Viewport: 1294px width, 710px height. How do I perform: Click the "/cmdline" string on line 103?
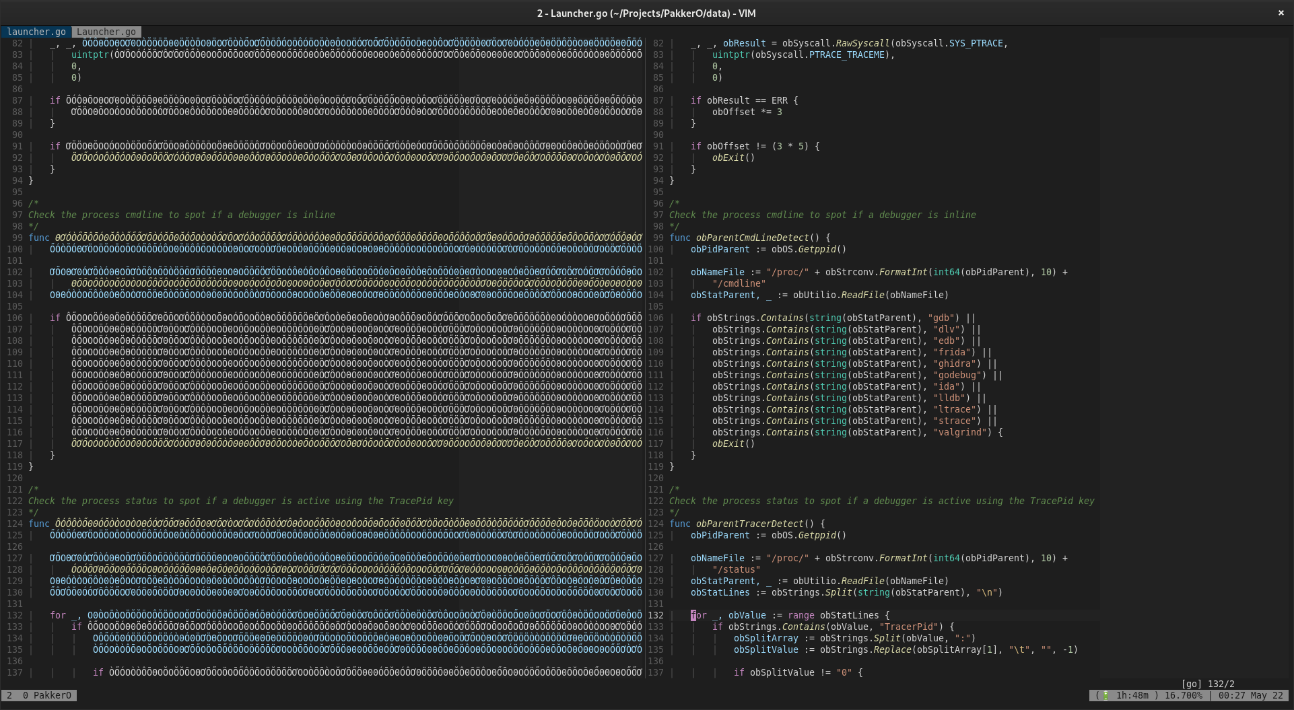coord(739,283)
